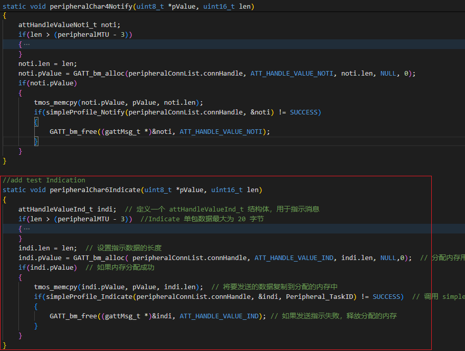
Task: Click the attHandleValueNoti_t type name
Action: click(57, 25)
